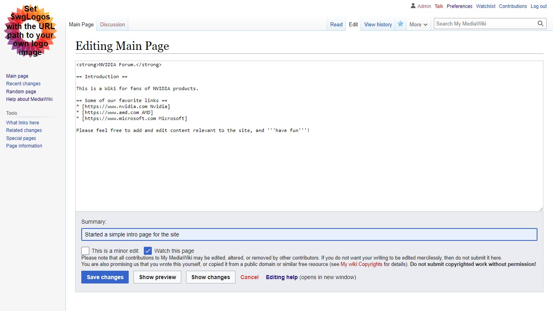This screenshot has height=311, width=553.
Task: Click Show preview button
Action: coord(157,277)
